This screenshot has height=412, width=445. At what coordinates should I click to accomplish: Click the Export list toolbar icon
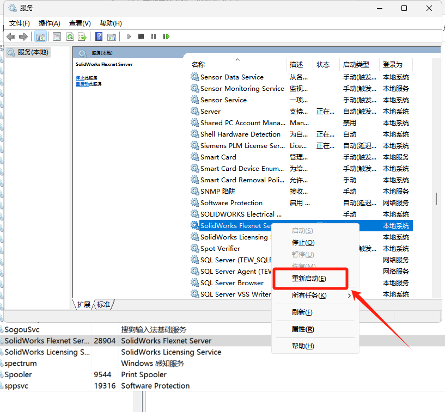(x=82, y=36)
